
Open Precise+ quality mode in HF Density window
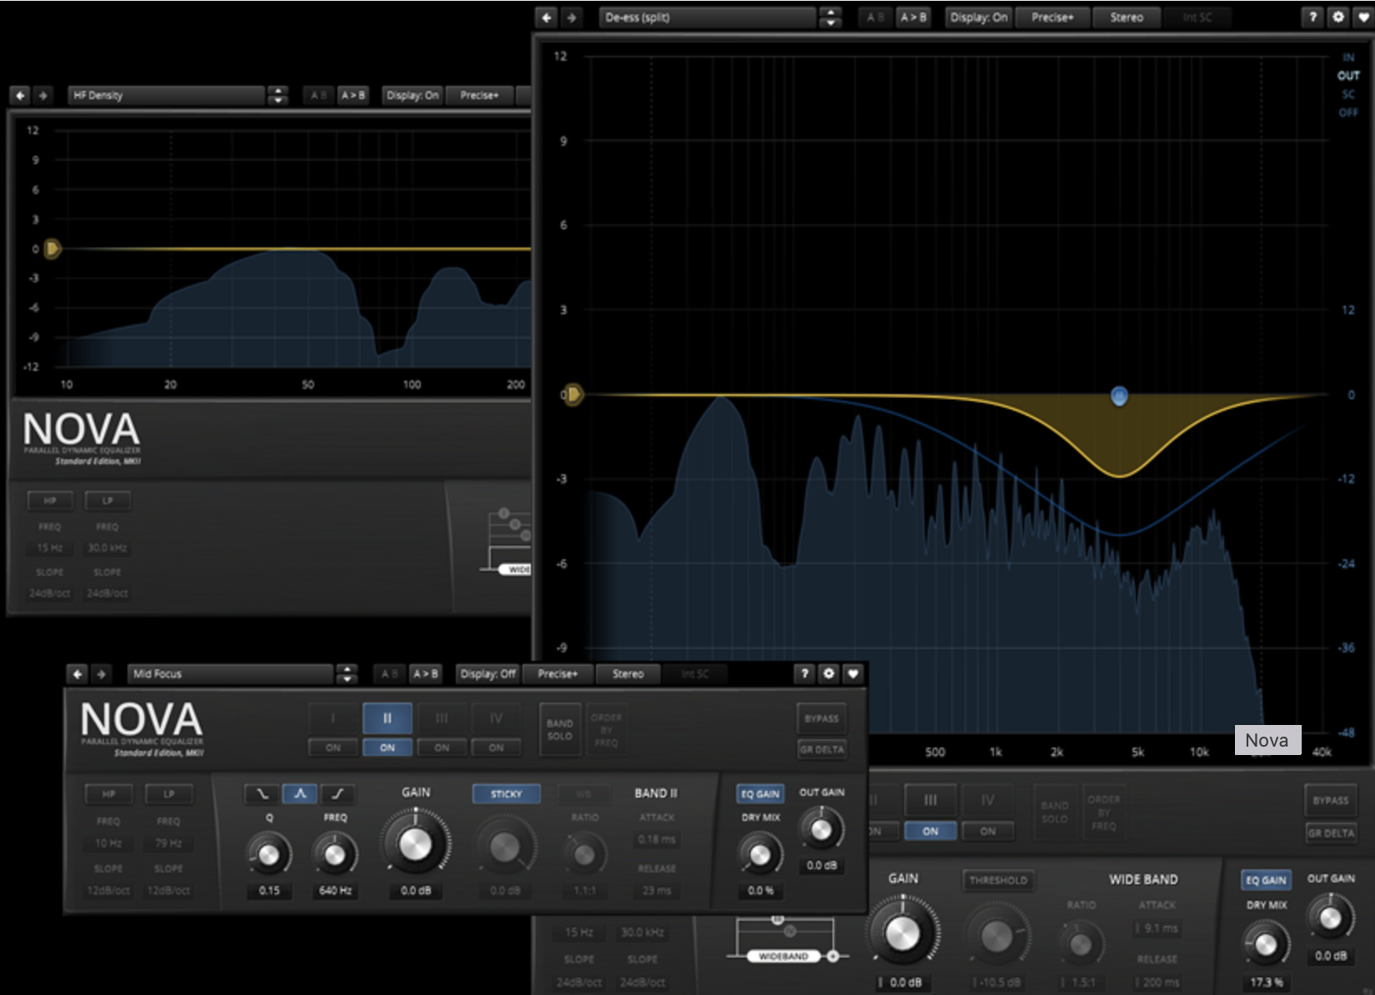pos(479,95)
